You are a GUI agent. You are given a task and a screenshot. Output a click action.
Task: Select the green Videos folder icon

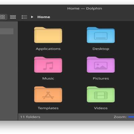pyautogui.click(x=101, y=94)
